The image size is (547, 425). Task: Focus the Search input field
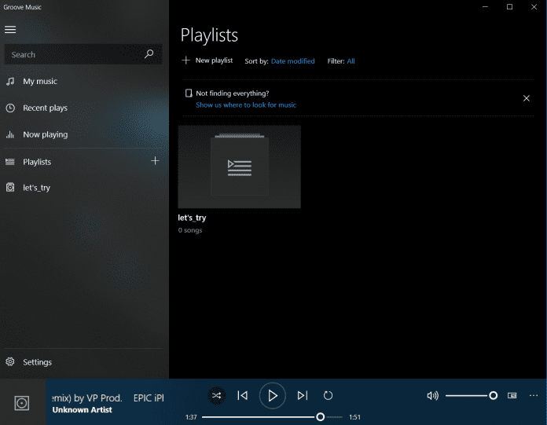coord(83,54)
